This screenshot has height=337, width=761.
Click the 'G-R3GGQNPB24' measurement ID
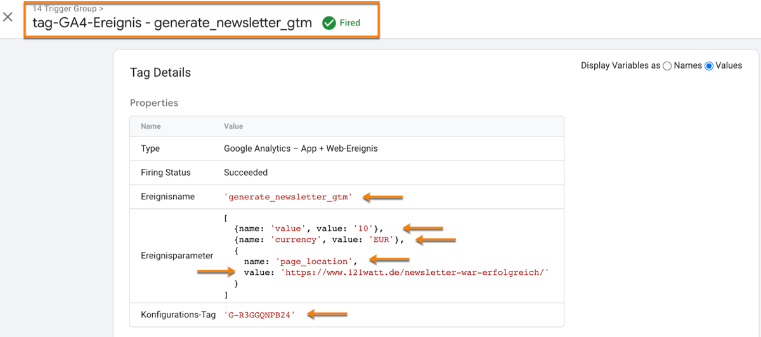tap(260, 315)
